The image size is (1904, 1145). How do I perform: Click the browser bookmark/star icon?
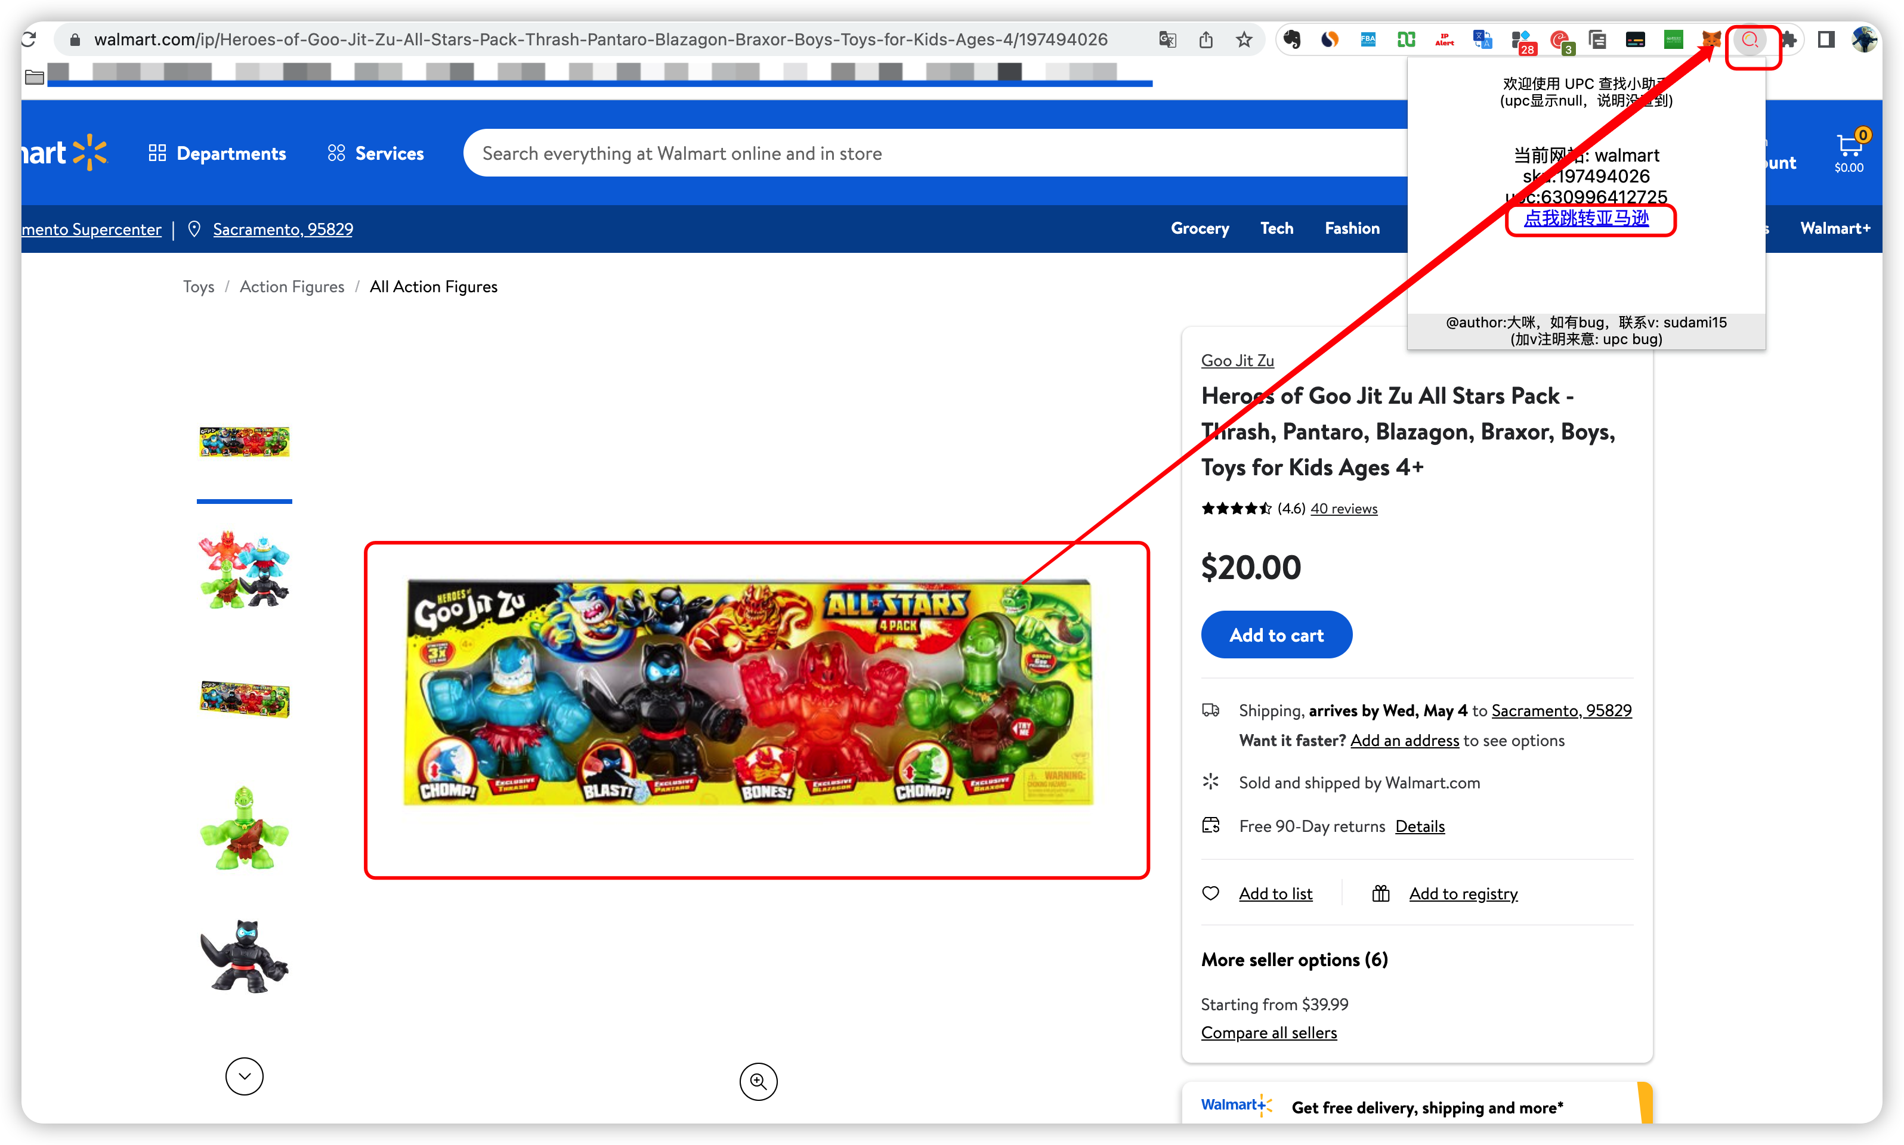(x=1242, y=39)
